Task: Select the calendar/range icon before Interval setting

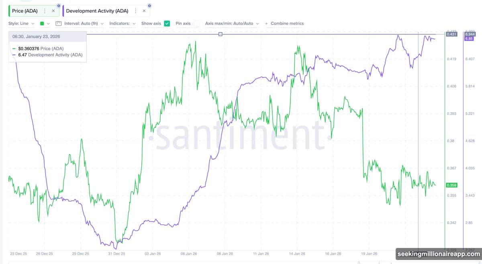Action: click(x=58, y=23)
